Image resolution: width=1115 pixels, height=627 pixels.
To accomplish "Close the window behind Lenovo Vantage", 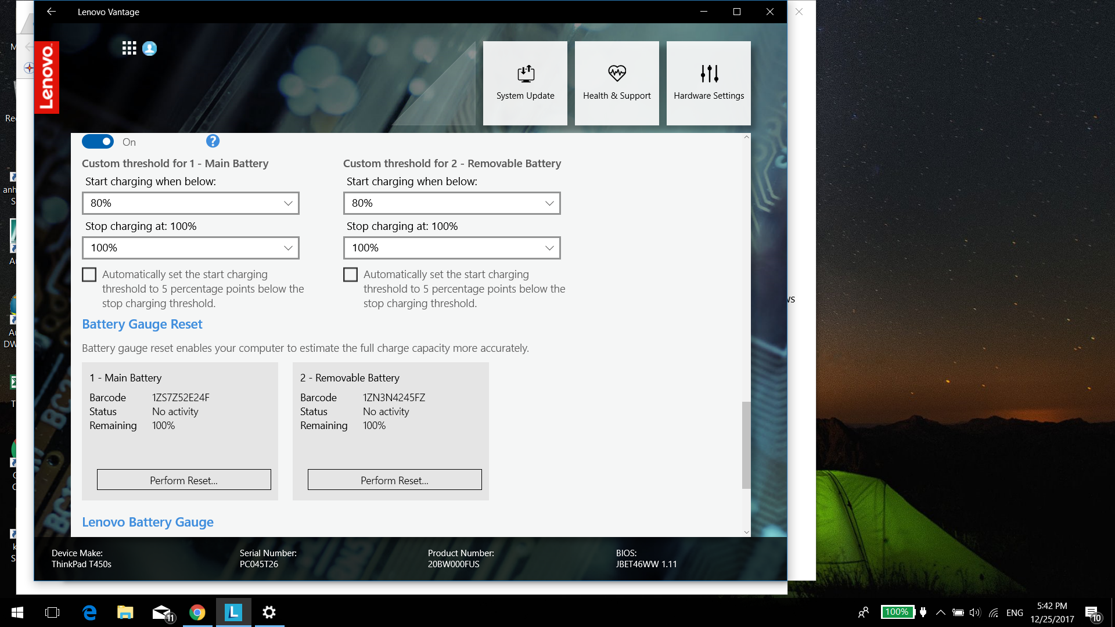I will point(799,12).
